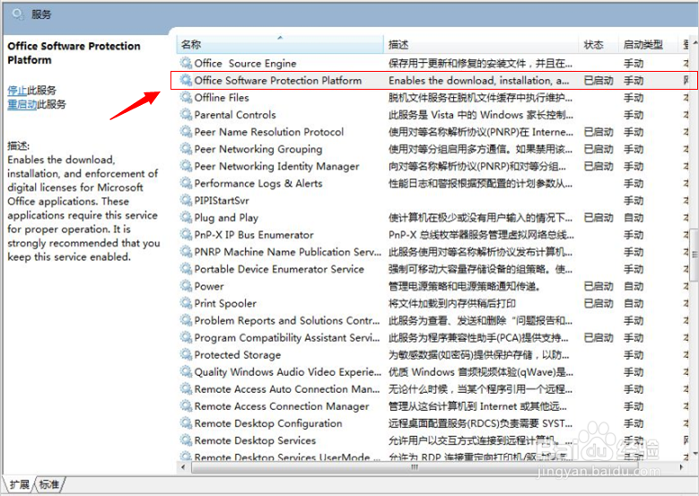
Task: Click description '将文件加载到内存供稍后打印' cell
Action: 452,303
